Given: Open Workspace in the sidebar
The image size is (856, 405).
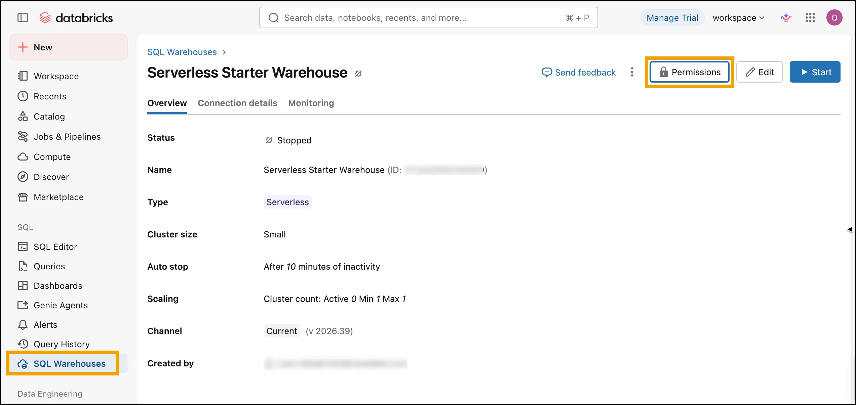Looking at the screenshot, I should (x=69, y=76).
